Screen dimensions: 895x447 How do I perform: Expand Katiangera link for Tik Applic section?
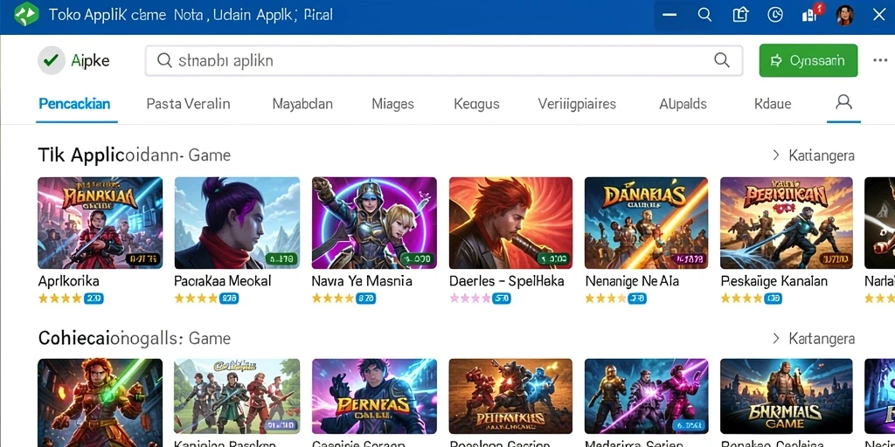point(814,155)
